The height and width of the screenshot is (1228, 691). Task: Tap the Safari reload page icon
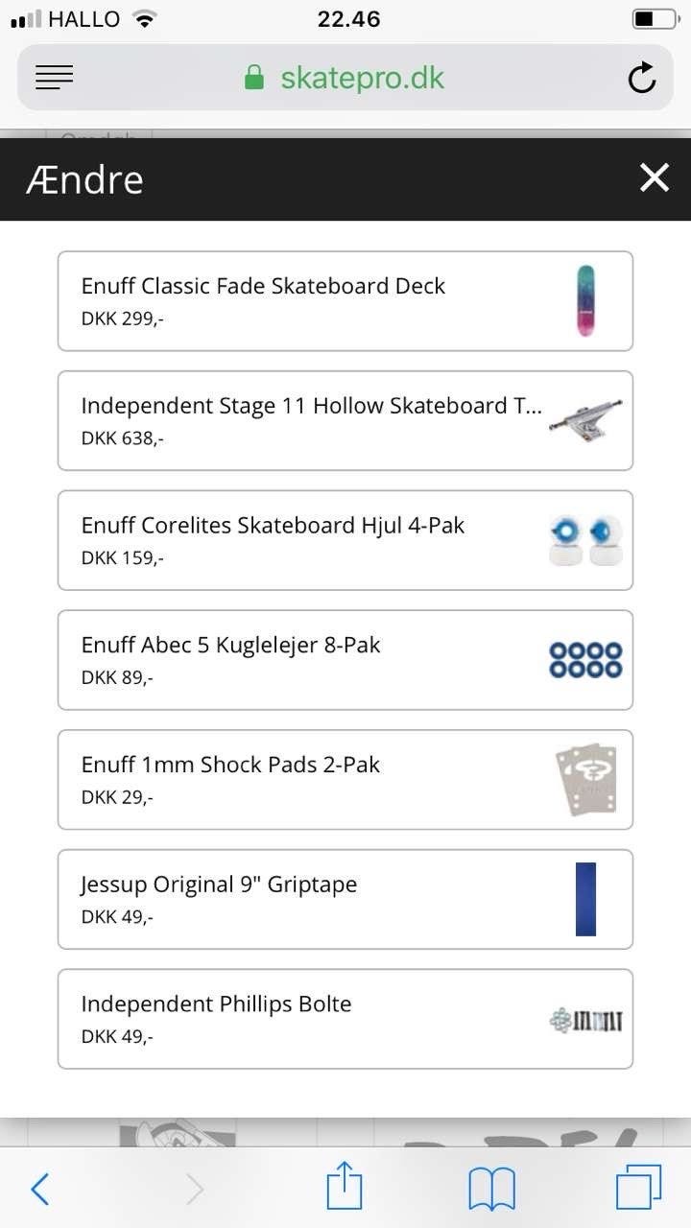click(642, 78)
